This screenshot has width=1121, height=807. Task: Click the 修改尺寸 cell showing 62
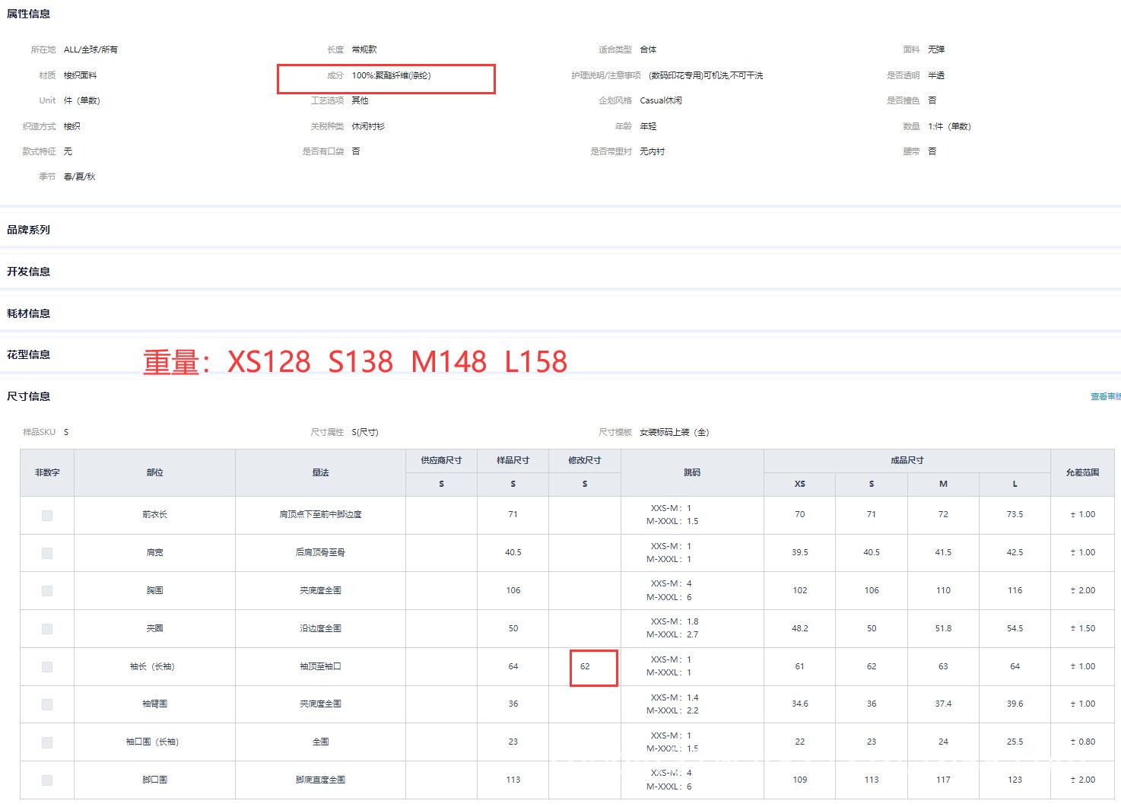(585, 666)
